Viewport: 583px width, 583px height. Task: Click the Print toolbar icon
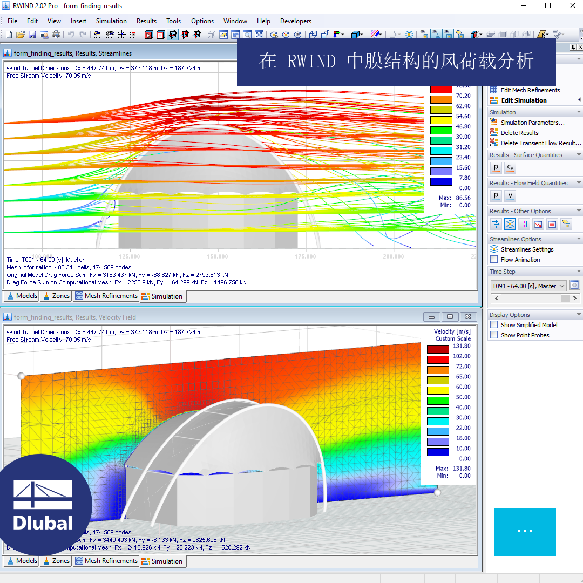click(56, 35)
